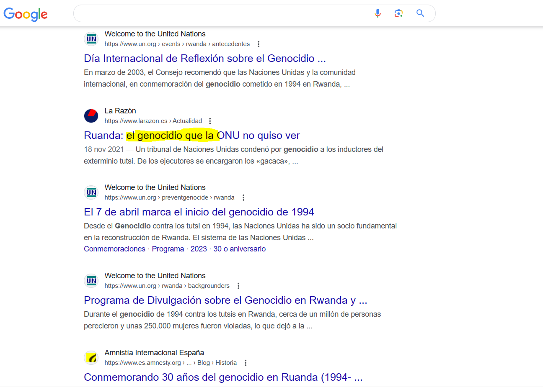Open Google Lens image search

coord(398,13)
